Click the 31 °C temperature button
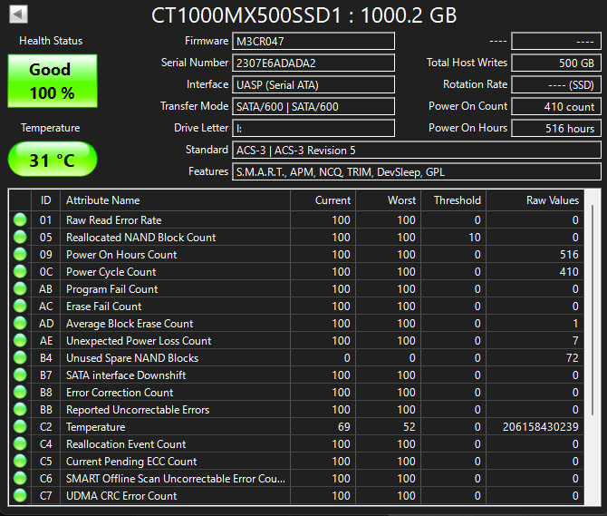607x516 pixels. click(x=53, y=160)
